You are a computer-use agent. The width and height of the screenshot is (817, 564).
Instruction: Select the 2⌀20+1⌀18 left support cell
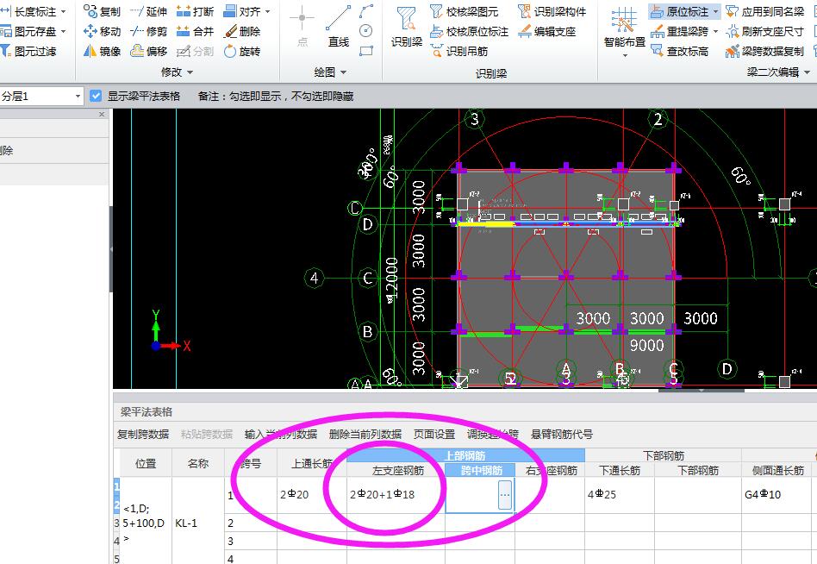point(396,495)
